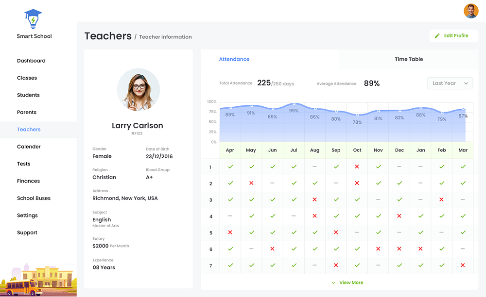Click the Edit Profile button
486x297 pixels.
tap(453, 35)
